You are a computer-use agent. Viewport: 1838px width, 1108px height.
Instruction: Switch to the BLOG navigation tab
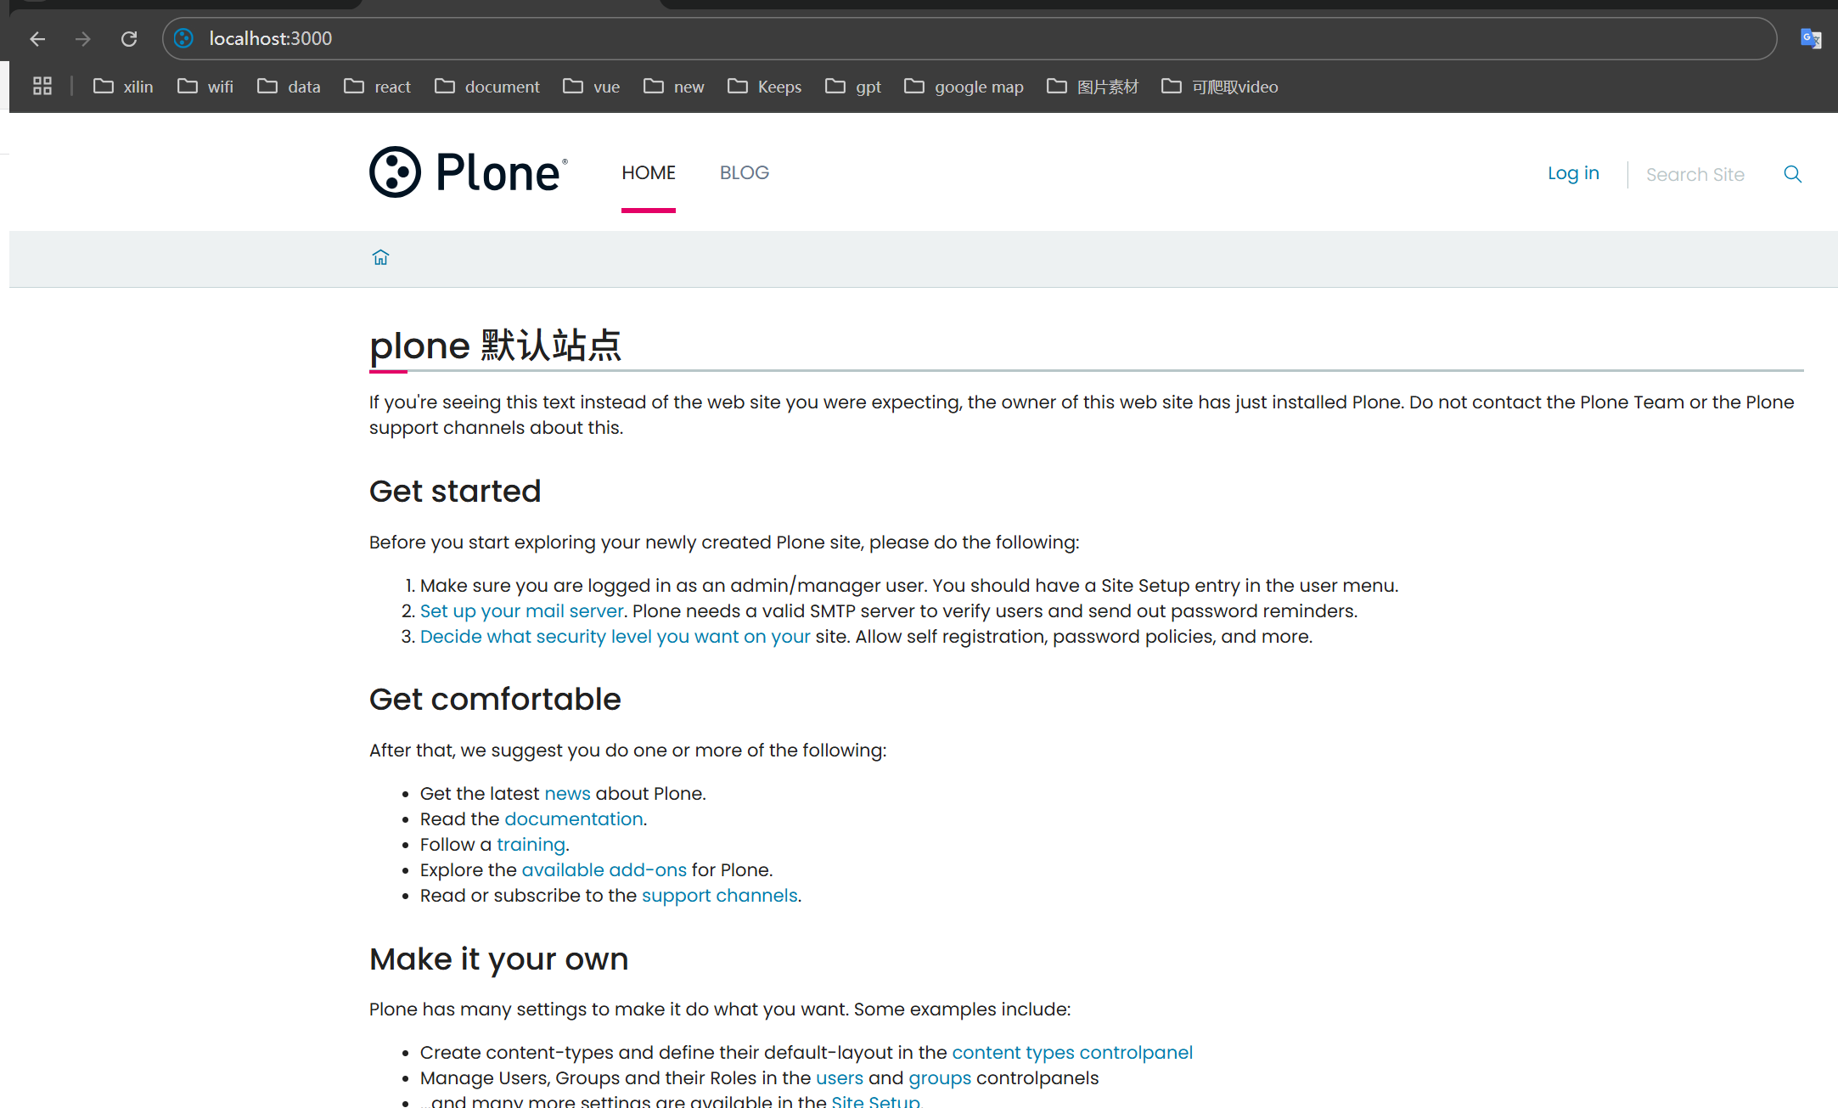click(x=744, y=173)
